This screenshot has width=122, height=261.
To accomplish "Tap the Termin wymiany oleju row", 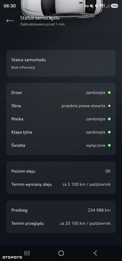I will point(61,184).
